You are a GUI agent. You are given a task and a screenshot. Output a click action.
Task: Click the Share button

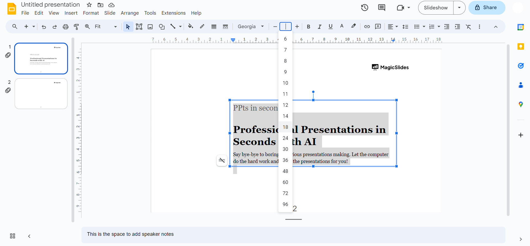(486, 8)
